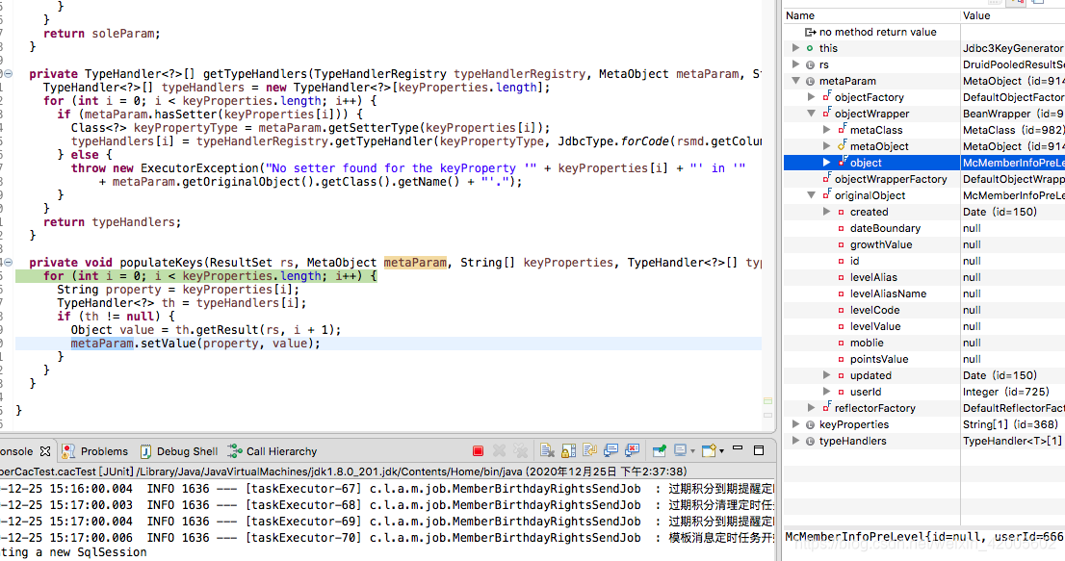Select the 'no method return value' row
This screenshot has width=1065, height=561.
pyautogui.click(x=923, y=32)
